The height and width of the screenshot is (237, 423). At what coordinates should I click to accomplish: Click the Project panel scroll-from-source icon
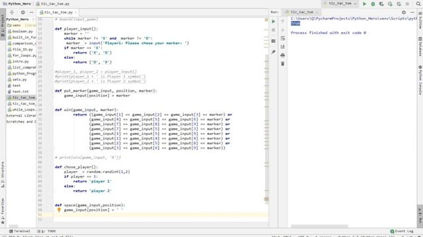click(x=12, y=13)
